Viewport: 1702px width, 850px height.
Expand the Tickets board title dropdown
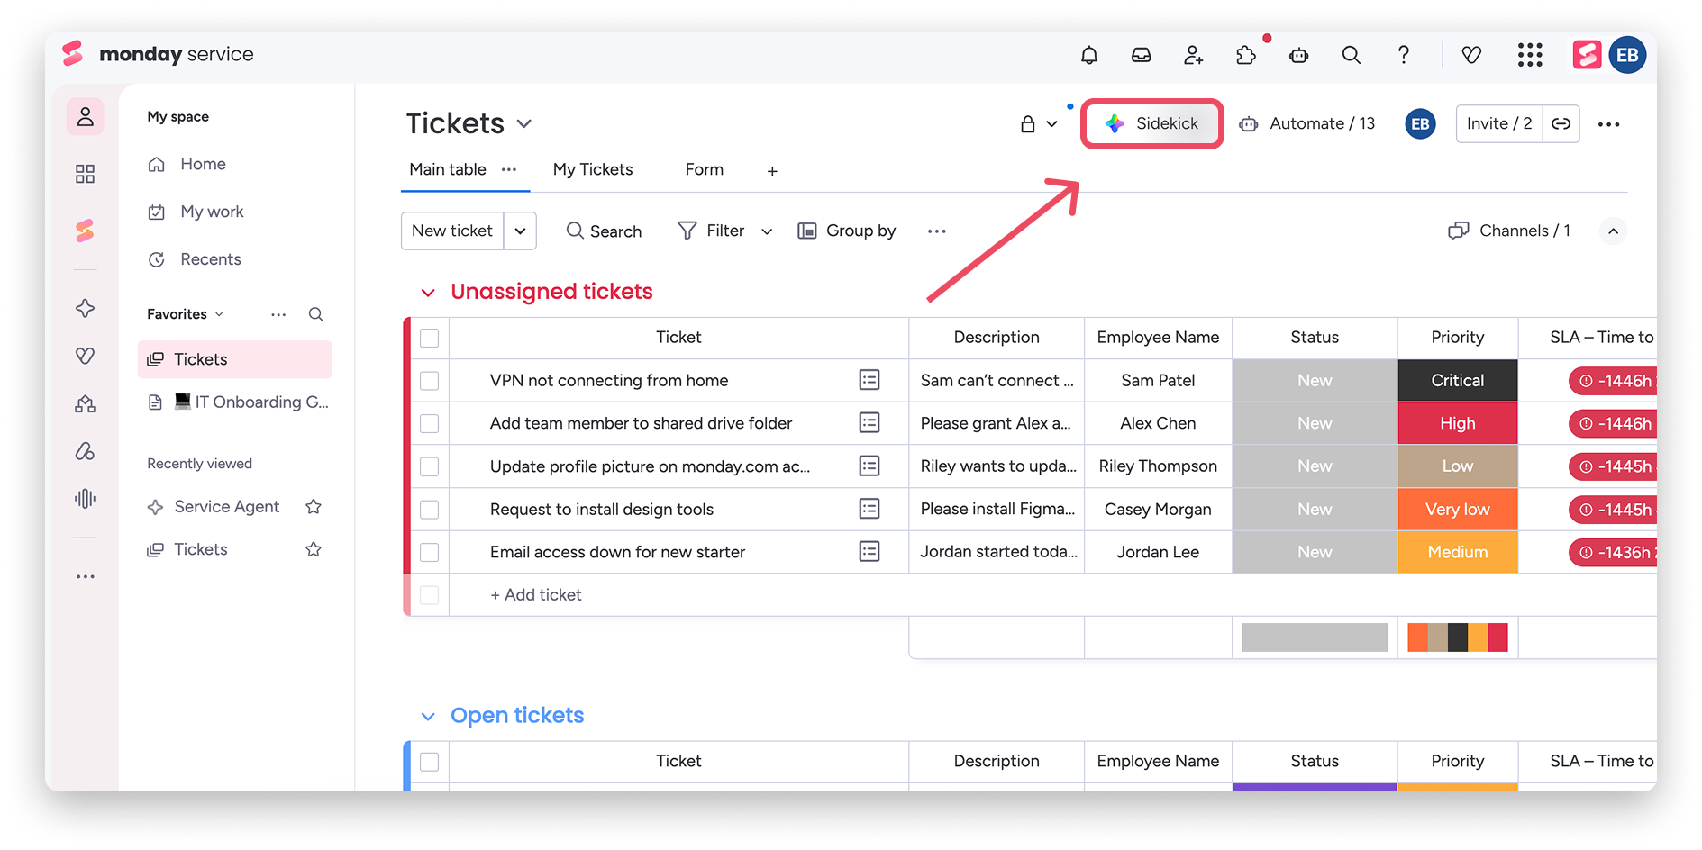pyautogui.click(x=524, y=124)
